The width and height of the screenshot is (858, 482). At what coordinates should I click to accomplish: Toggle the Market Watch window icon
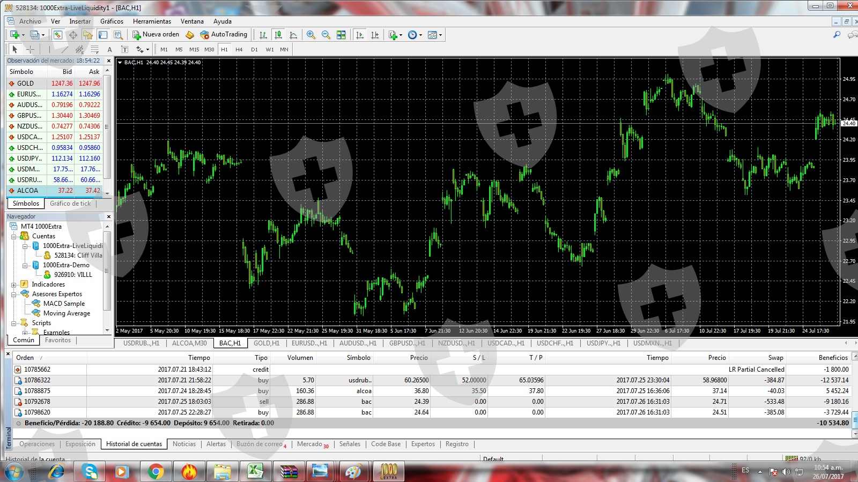pyautogui.click(x=58, y=35)
